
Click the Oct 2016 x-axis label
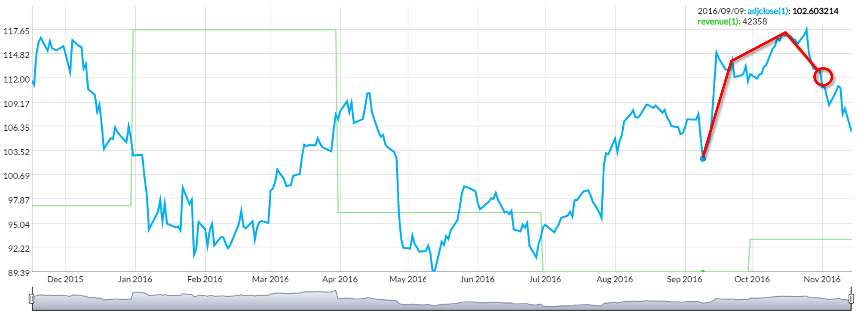(x=752, y=279)
